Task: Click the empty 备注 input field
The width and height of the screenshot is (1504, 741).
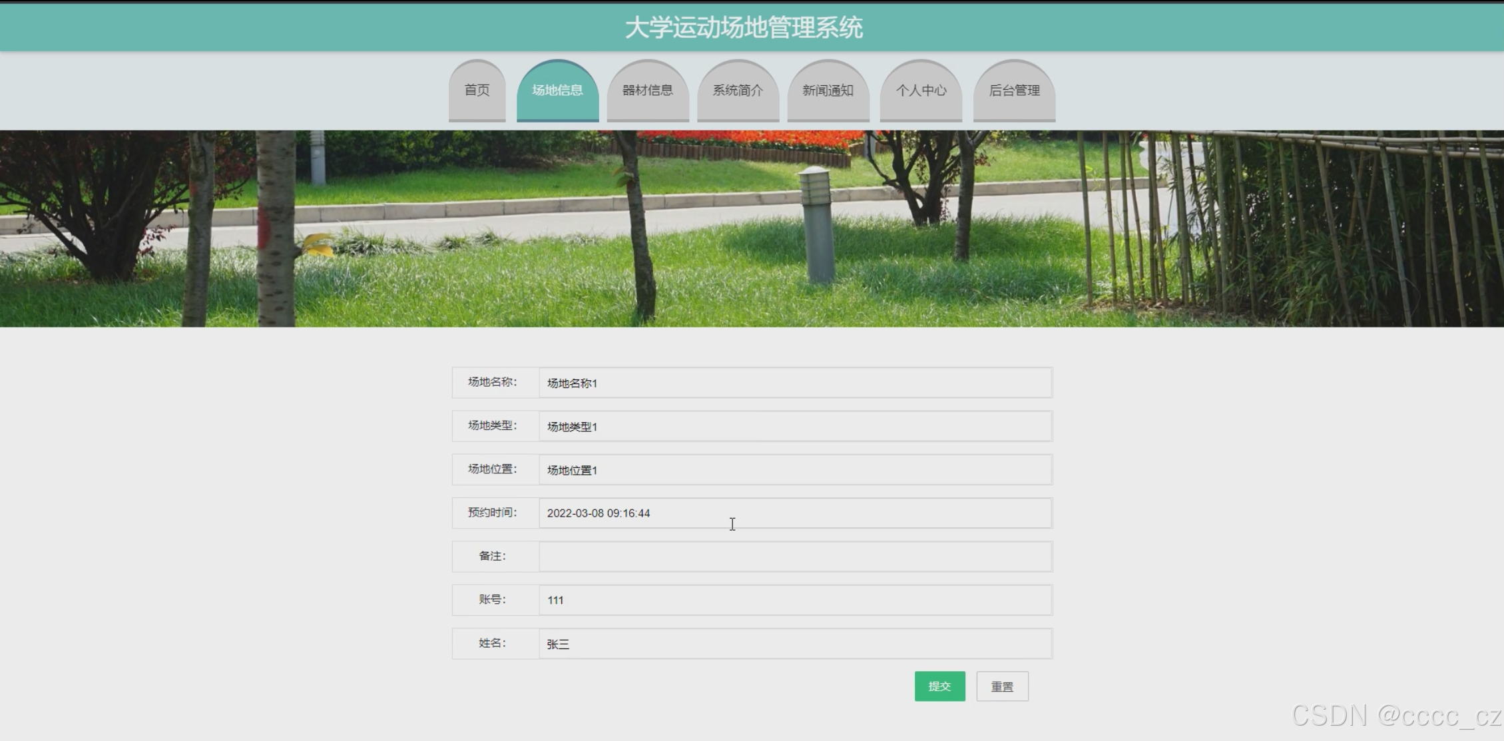Action: [795, 557]
